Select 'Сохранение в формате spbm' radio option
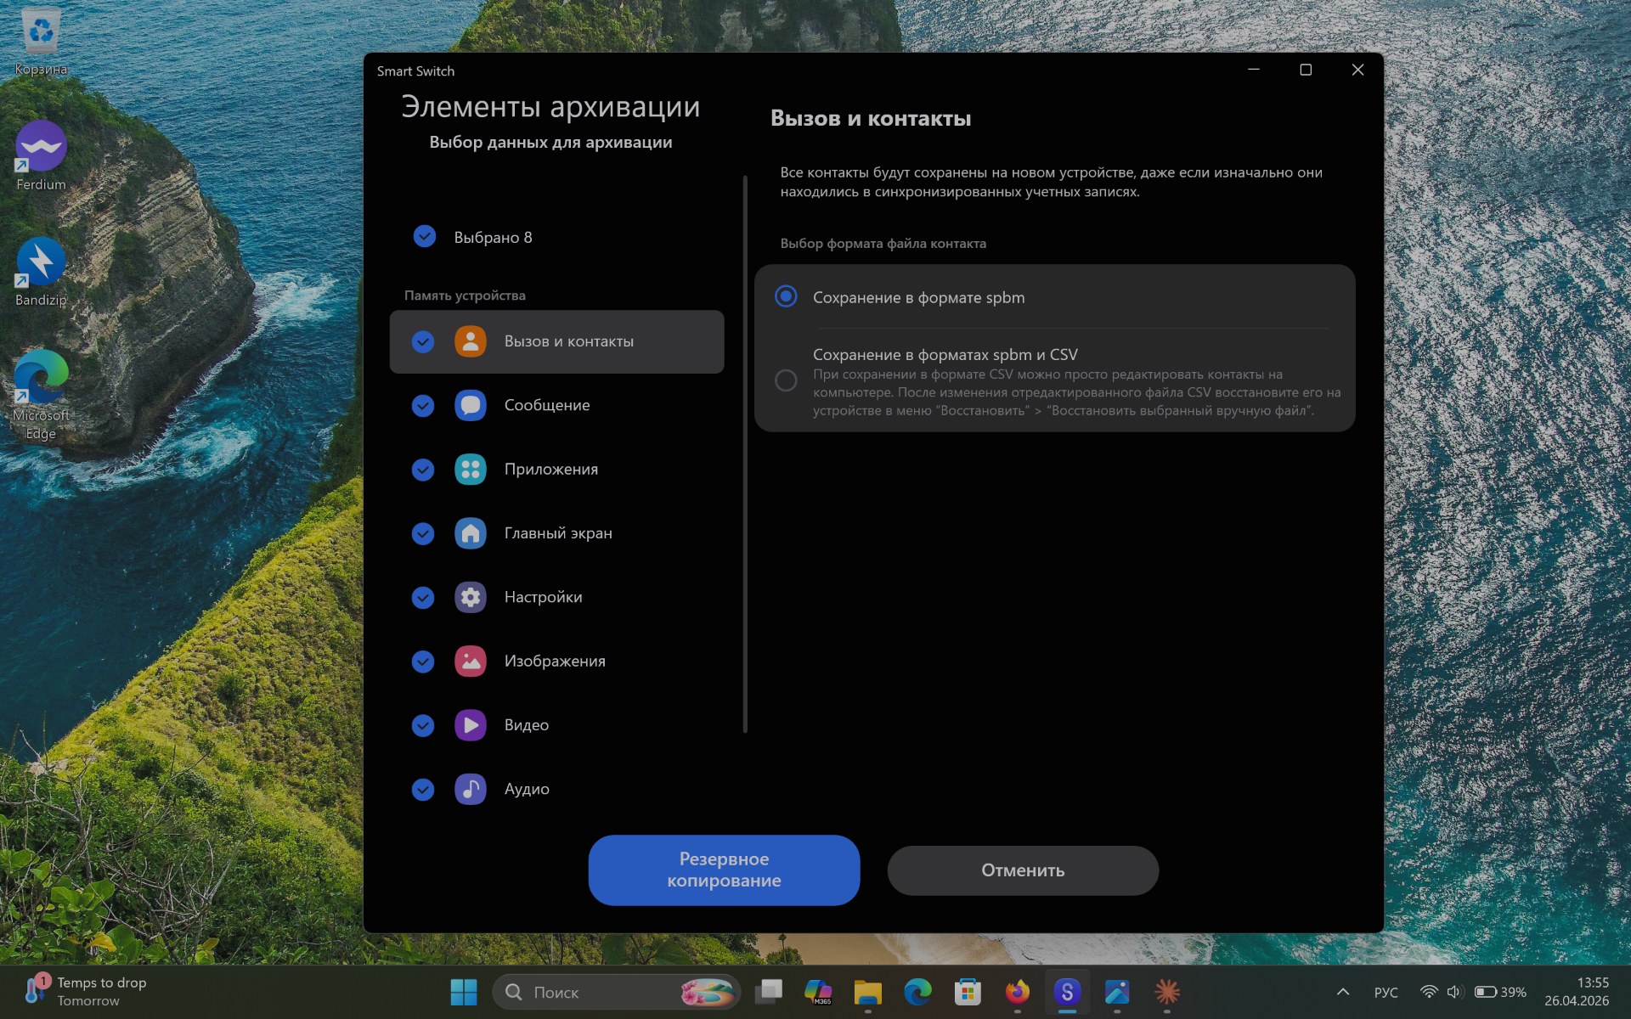 coord(786,296)
